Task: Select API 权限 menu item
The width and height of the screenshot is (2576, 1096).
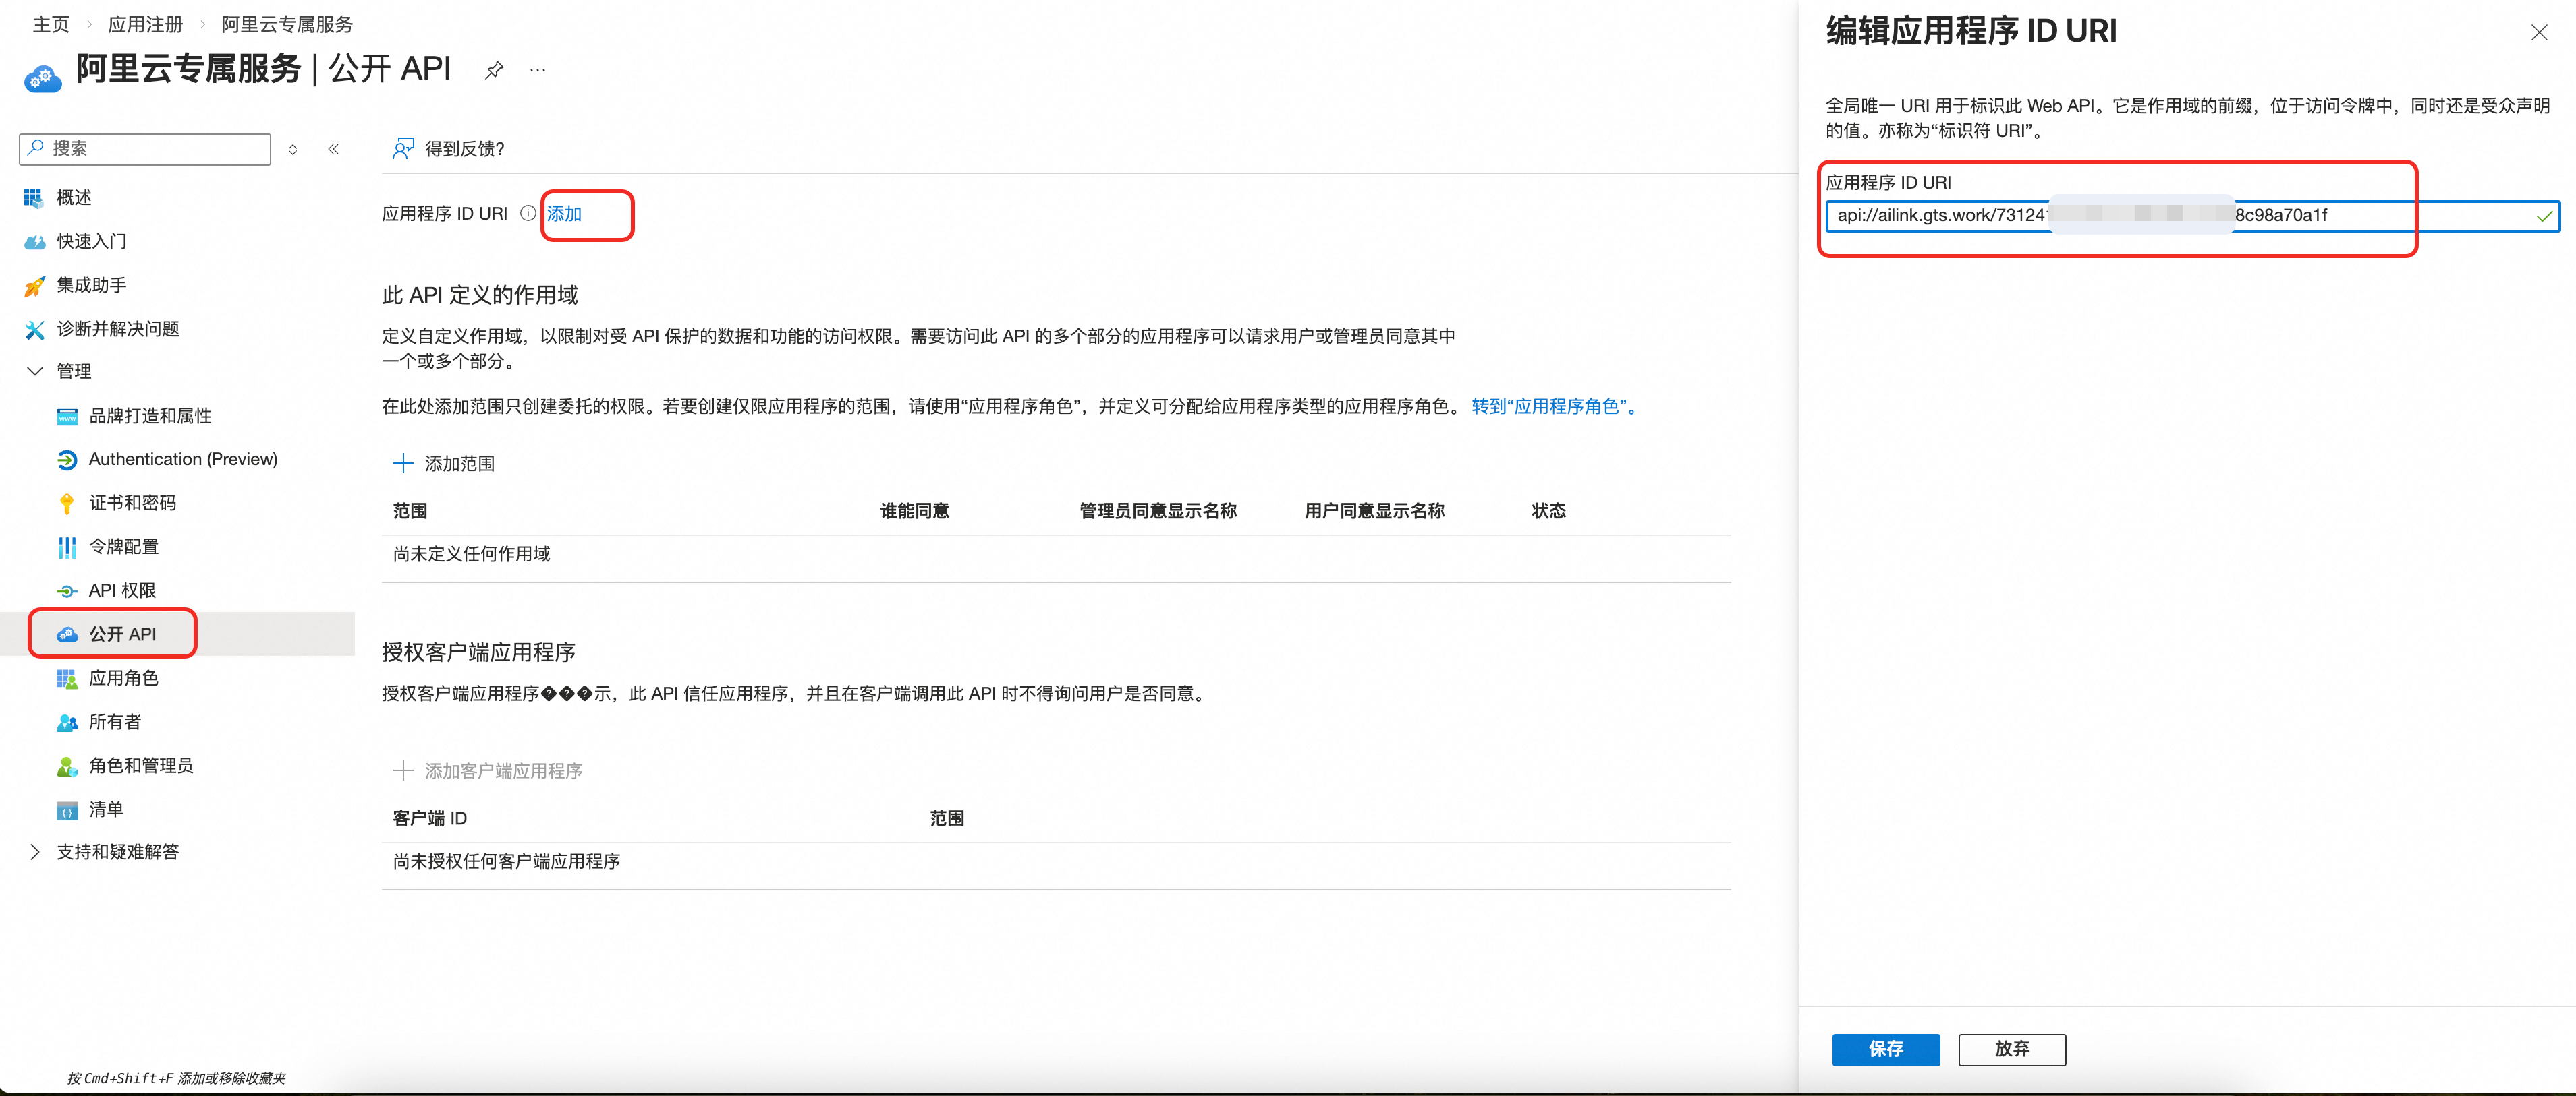Action: (x=122, y=590)
